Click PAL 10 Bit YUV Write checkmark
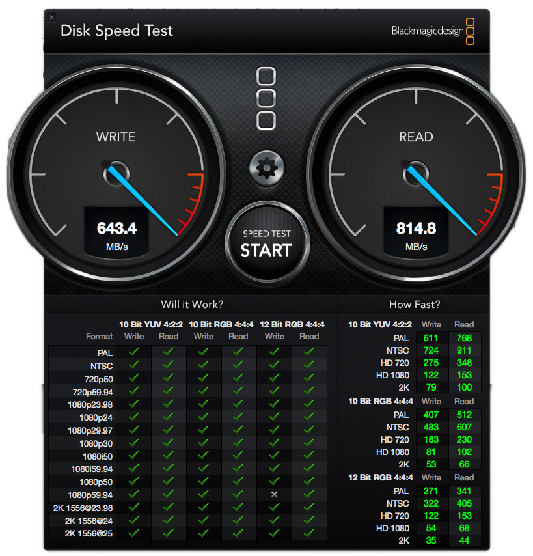 [134, 352]
